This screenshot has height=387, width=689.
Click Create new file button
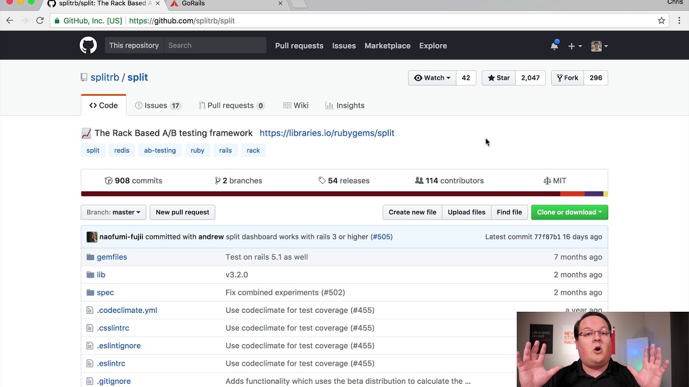point(412,212)
